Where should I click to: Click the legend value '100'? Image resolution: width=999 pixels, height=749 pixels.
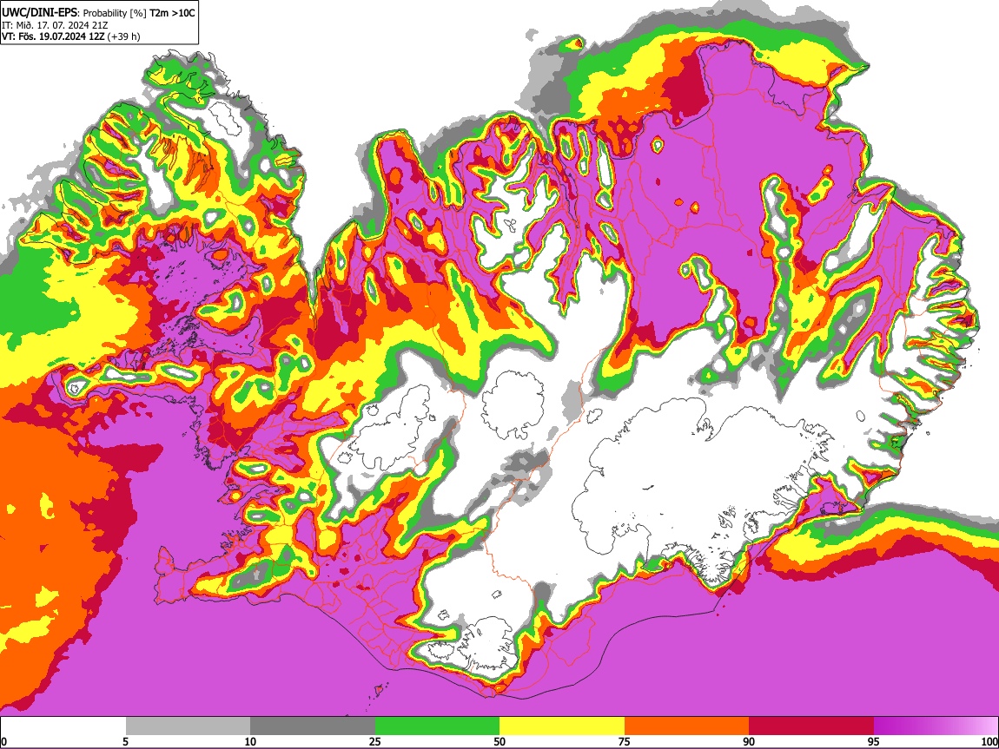pos(989,741)
